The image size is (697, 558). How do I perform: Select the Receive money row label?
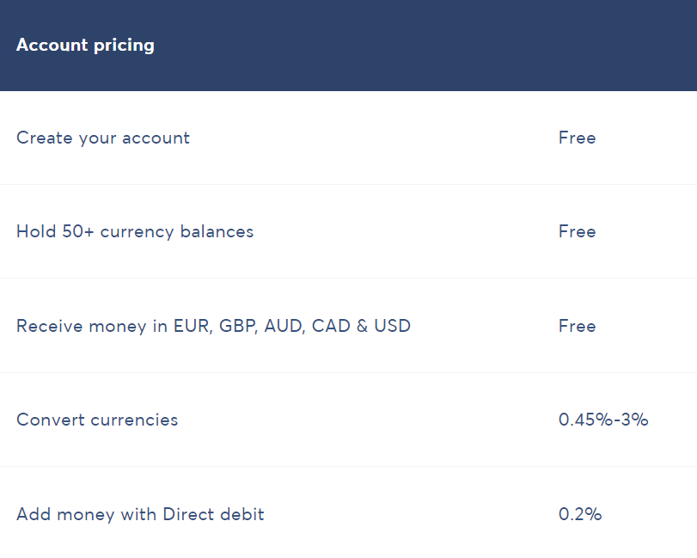tap(213, 326)
